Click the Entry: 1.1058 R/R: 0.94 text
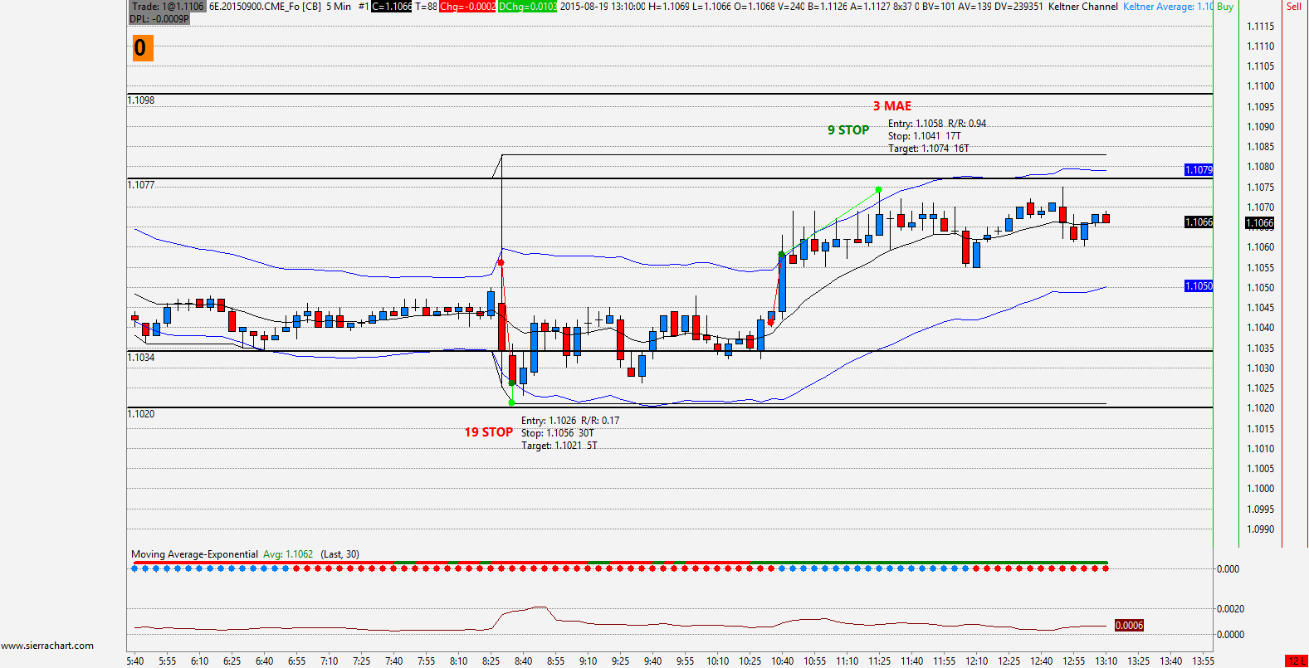 [937, 124]
